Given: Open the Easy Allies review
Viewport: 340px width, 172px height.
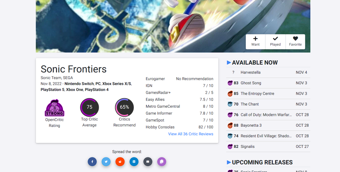Looking at the screenshot, I should coord(179,100).
